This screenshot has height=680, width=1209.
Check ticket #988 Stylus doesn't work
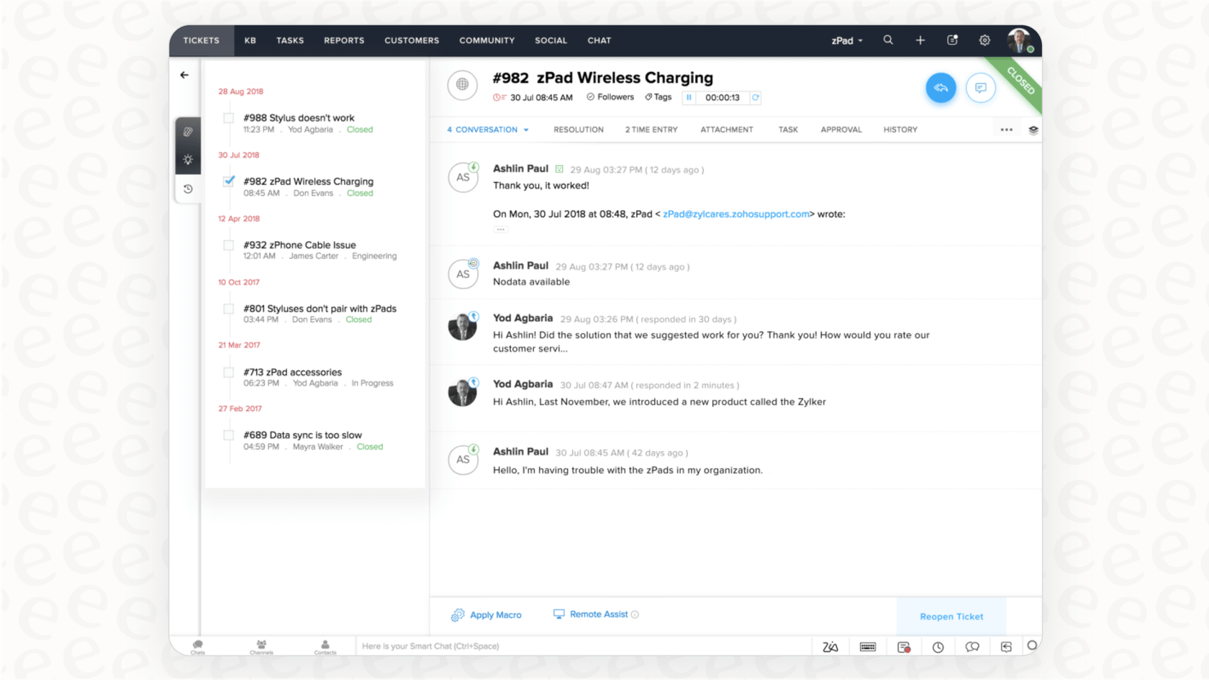tap(228, 118)
